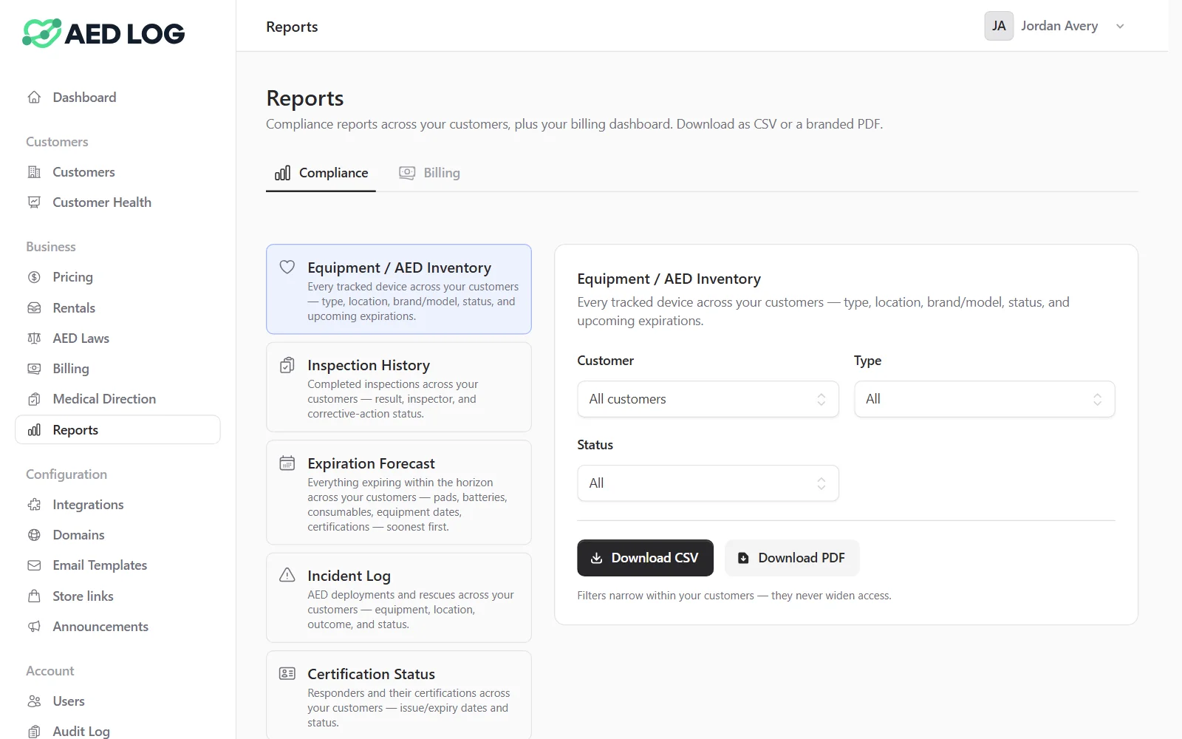Open the Status filter dropdown

click(708, 483)
